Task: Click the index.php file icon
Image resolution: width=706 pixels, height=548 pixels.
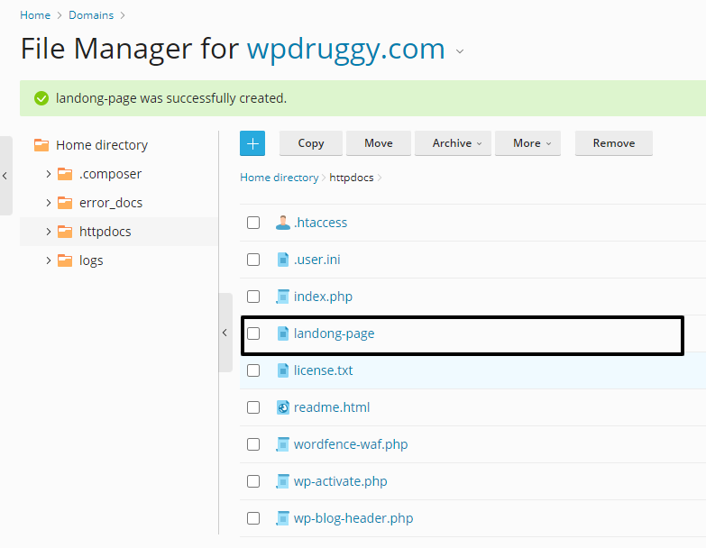Action: tap(282, 297)
